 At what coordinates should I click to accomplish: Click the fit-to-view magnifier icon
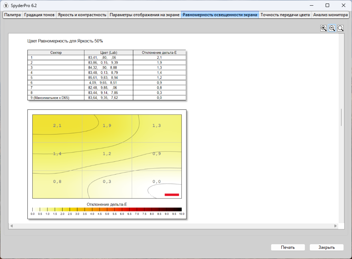tap(340, 28)
